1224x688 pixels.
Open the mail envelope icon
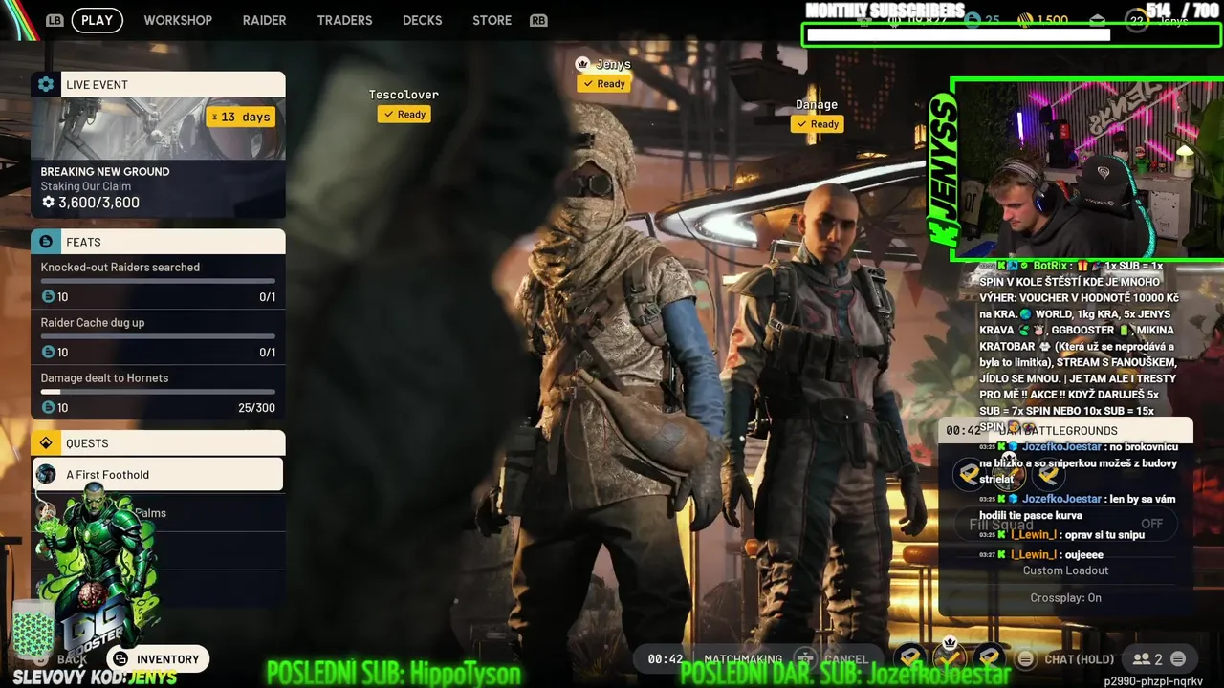tap(1097, 21)
